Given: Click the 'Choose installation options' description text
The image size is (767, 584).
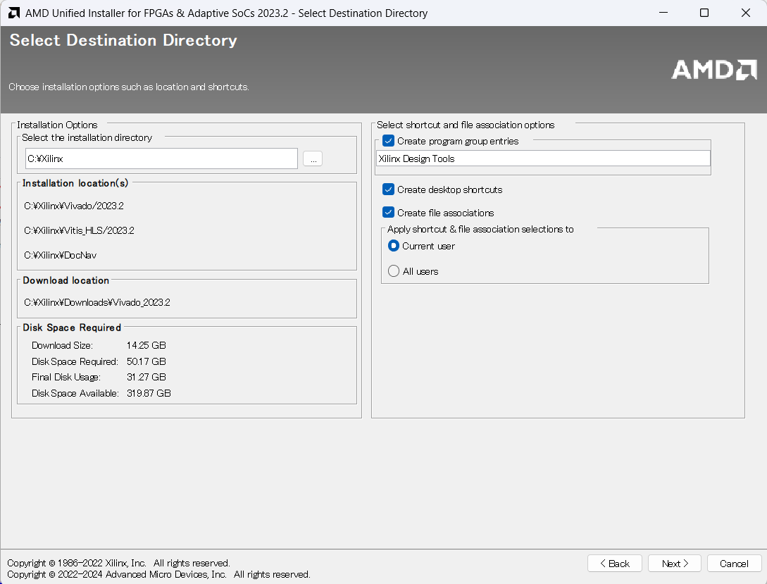Looking at the screenshot, I should pos(129,87).
